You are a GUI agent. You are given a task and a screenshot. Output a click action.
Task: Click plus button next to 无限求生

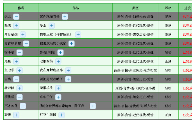[58, 88]
